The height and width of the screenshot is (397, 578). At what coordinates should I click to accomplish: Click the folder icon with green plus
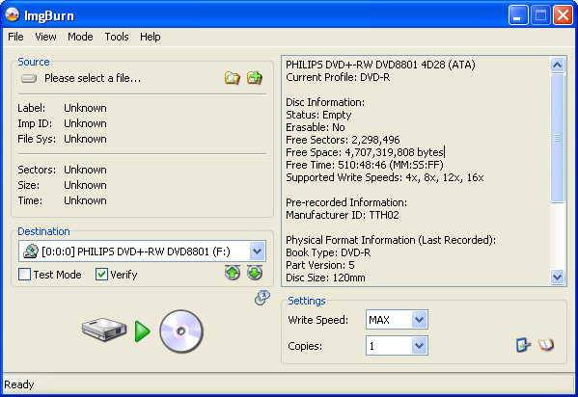tap(255, 78)
